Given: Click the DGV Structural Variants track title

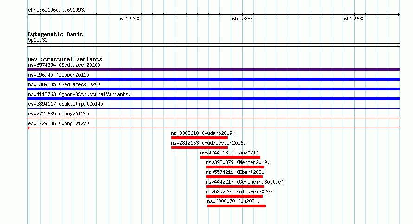Looking at the screenshot, I should point(65,59).
